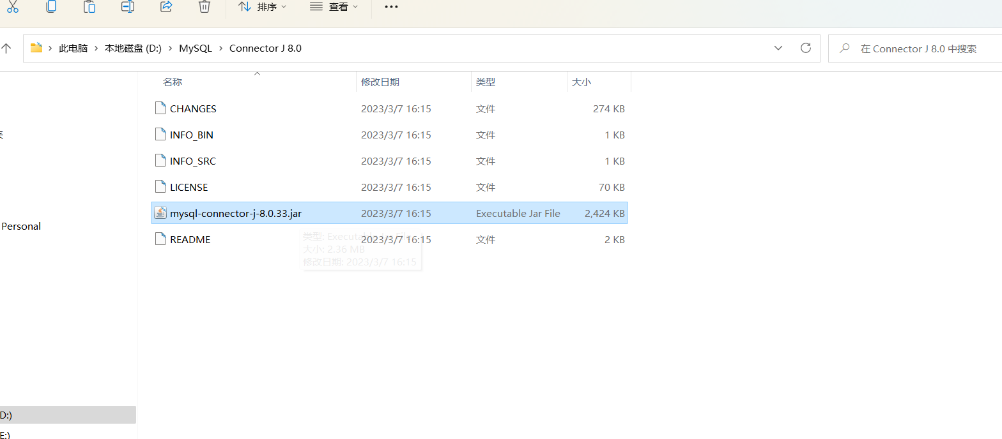Screen dimensions: 1002x439
Task: Click the 70 KB size of LICENSE
Action: click(x=612, y=188)
